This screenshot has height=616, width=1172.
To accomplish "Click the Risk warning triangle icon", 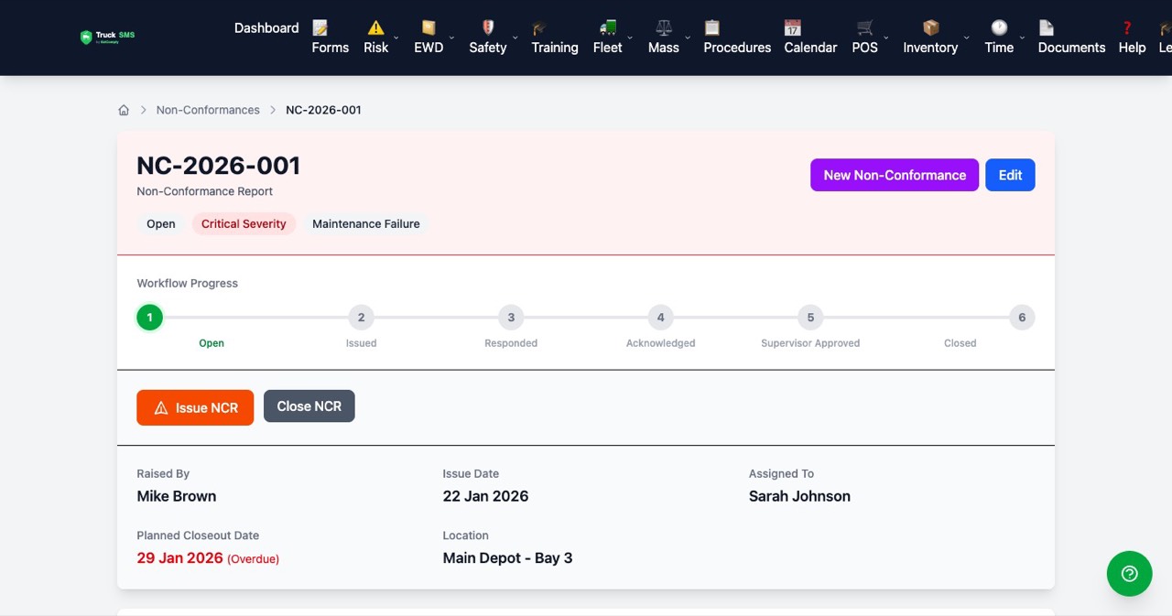I will click(x=375, y=27).
